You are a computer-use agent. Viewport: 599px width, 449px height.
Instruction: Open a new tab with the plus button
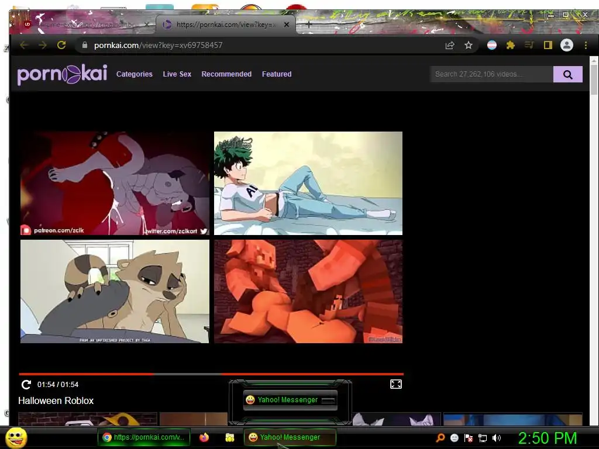[309, 25]
